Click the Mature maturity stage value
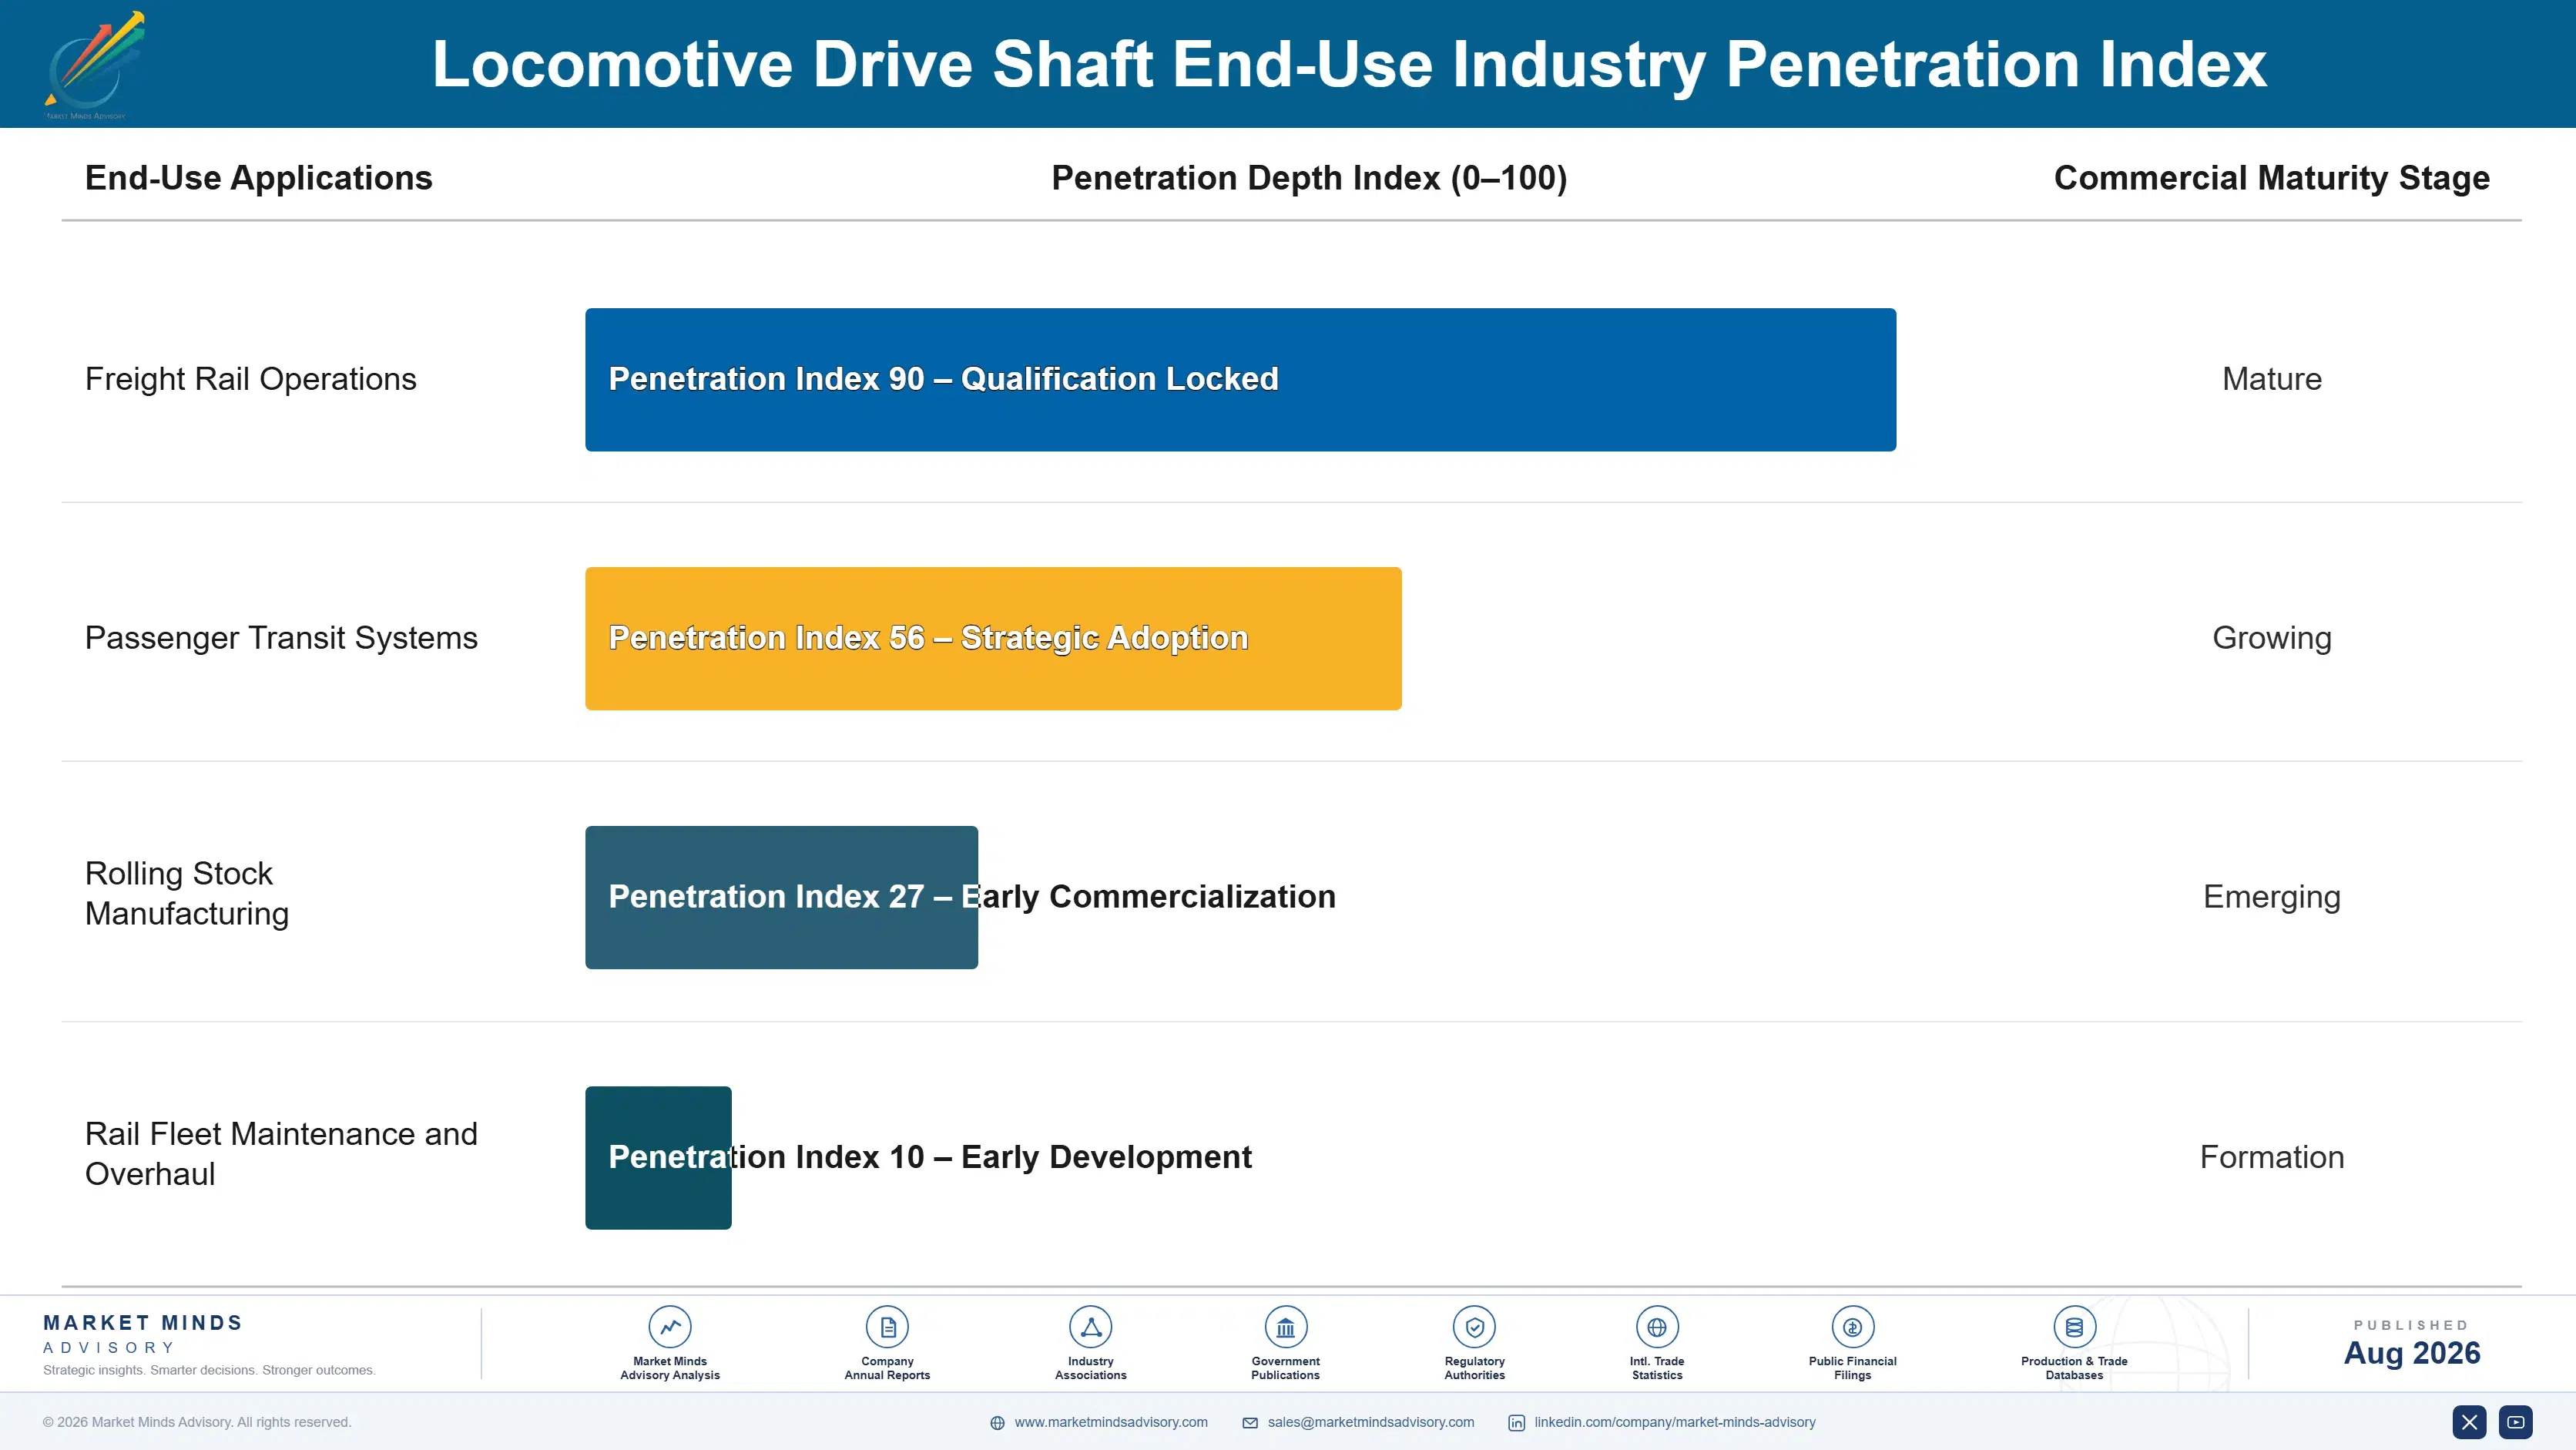The width and height of the screenshot is (2576, 1450). tap(2272, 379)
